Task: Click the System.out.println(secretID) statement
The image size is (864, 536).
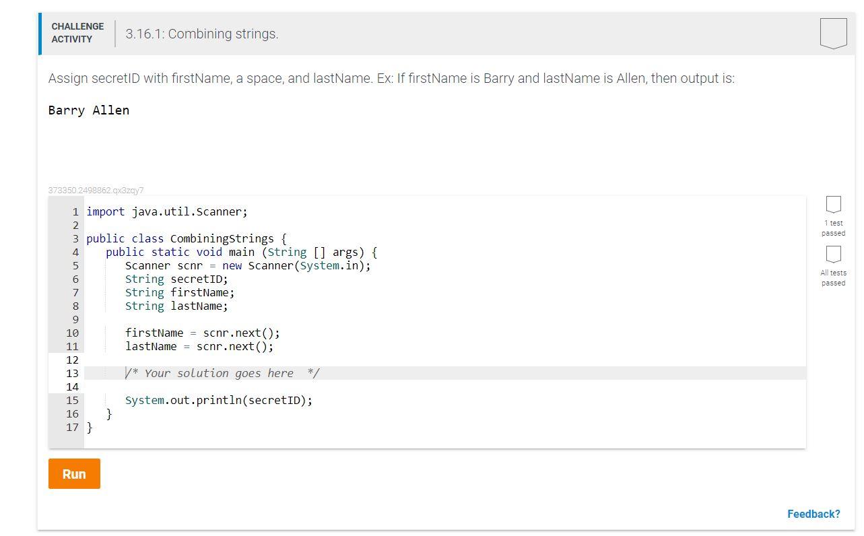Action: click(x=218, y=400)
